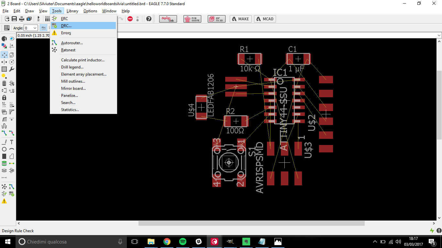This screenshot has height=248, width=442.
Task: Select the Rotate tool
Action: [12, 62]
